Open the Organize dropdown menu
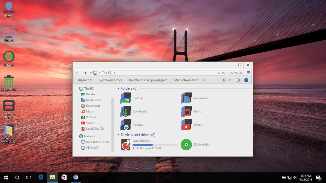This screenshot has width=326, height=183. [x=85, y=80]
